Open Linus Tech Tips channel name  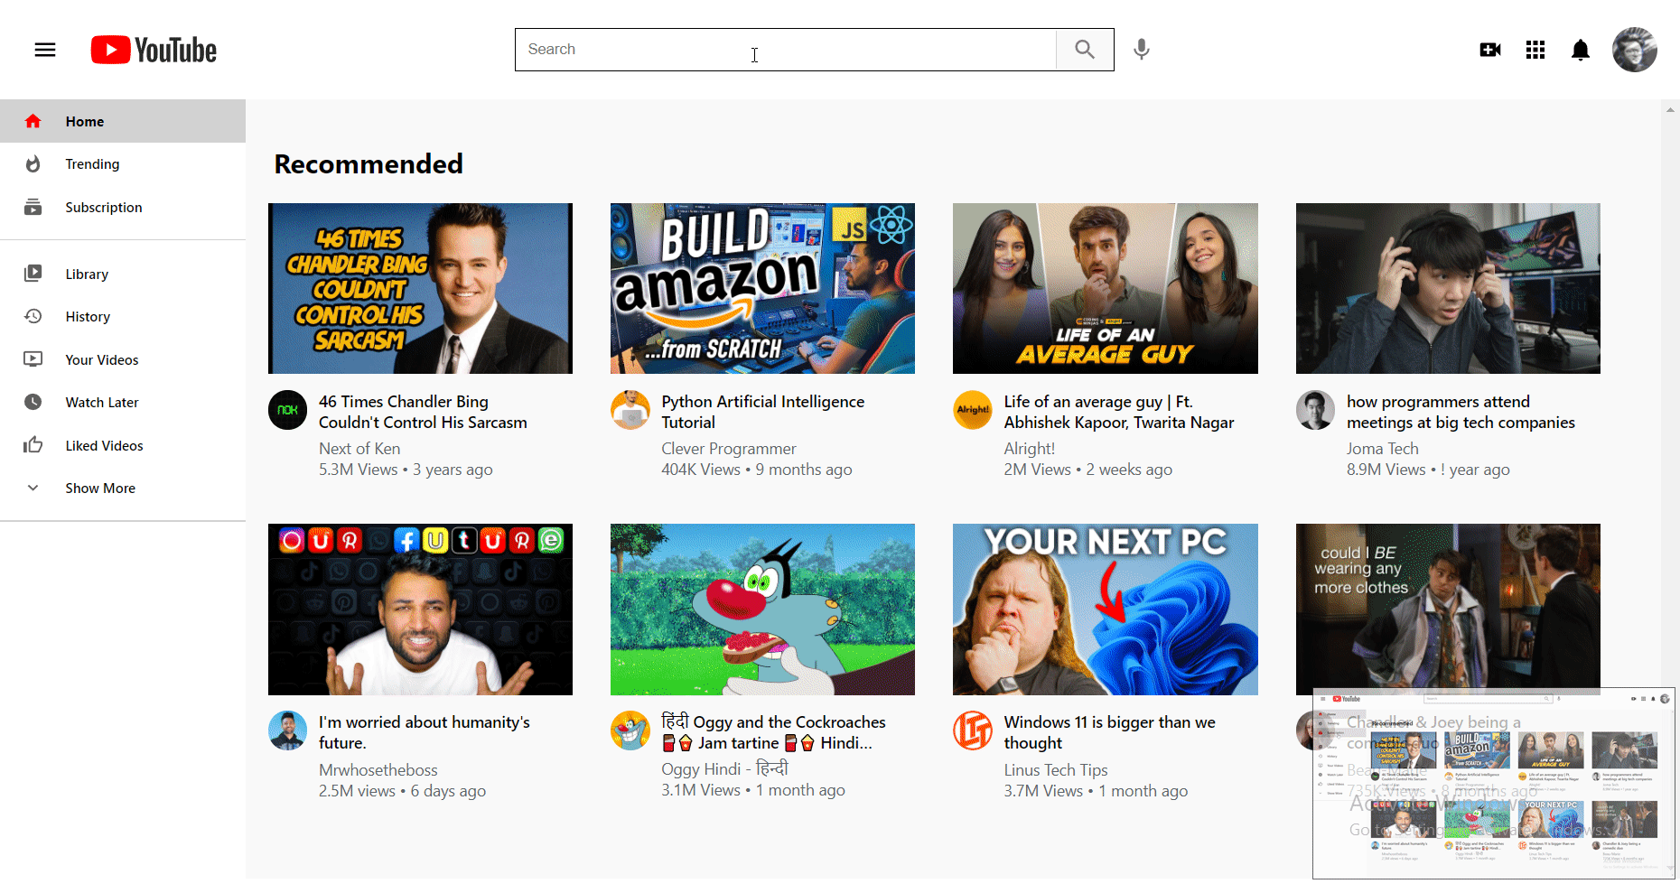[1055, 770]
